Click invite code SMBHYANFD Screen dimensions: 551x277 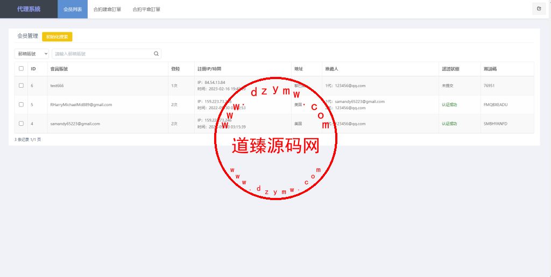coord(496,124)
